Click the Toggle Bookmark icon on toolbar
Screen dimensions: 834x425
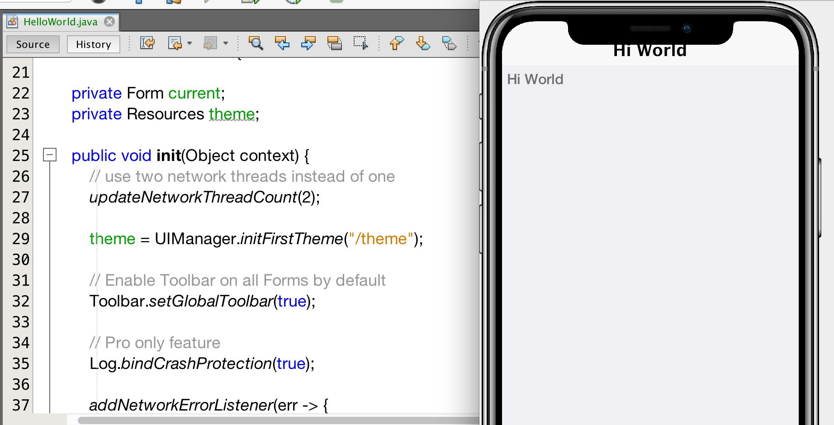pyautogui.click(x=450, y=44)
